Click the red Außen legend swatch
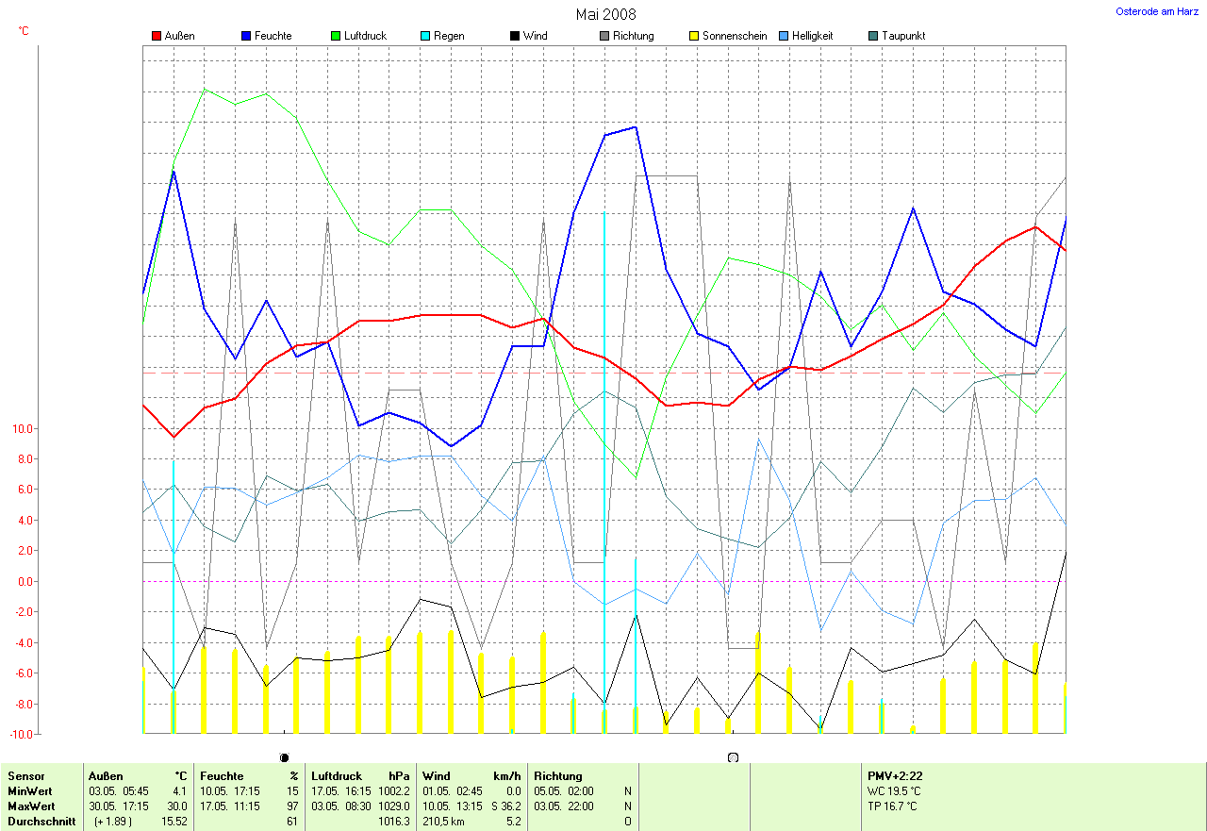1207x831 pixels. tap(157, 36)
